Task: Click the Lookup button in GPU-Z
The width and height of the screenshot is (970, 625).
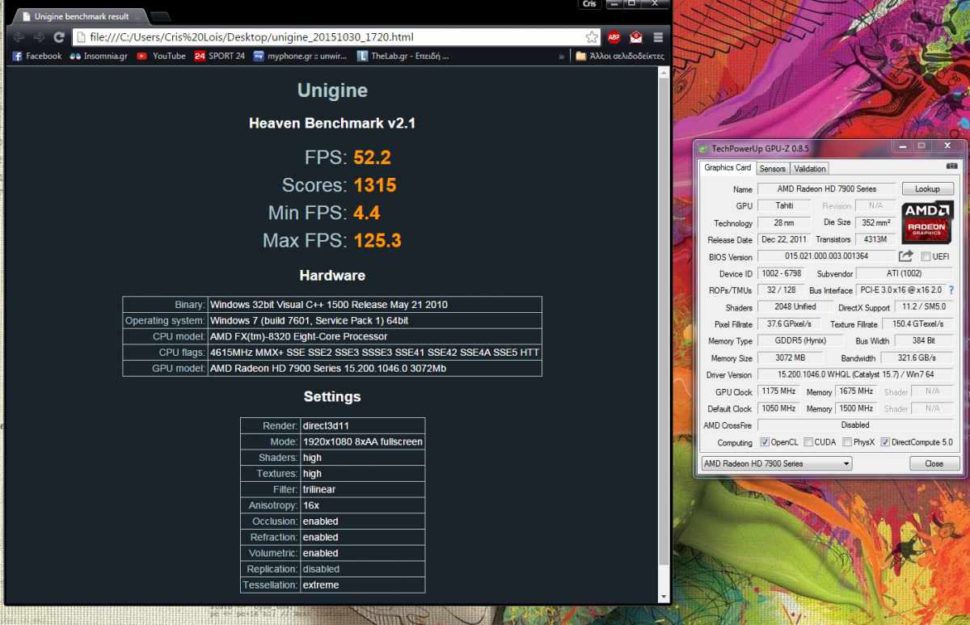Action: point(927,189)
